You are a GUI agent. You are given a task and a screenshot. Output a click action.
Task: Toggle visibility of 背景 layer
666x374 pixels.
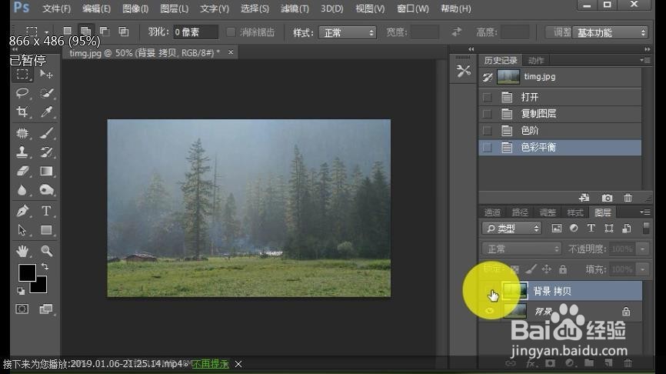pyautogui.click(x=490, y=311)
